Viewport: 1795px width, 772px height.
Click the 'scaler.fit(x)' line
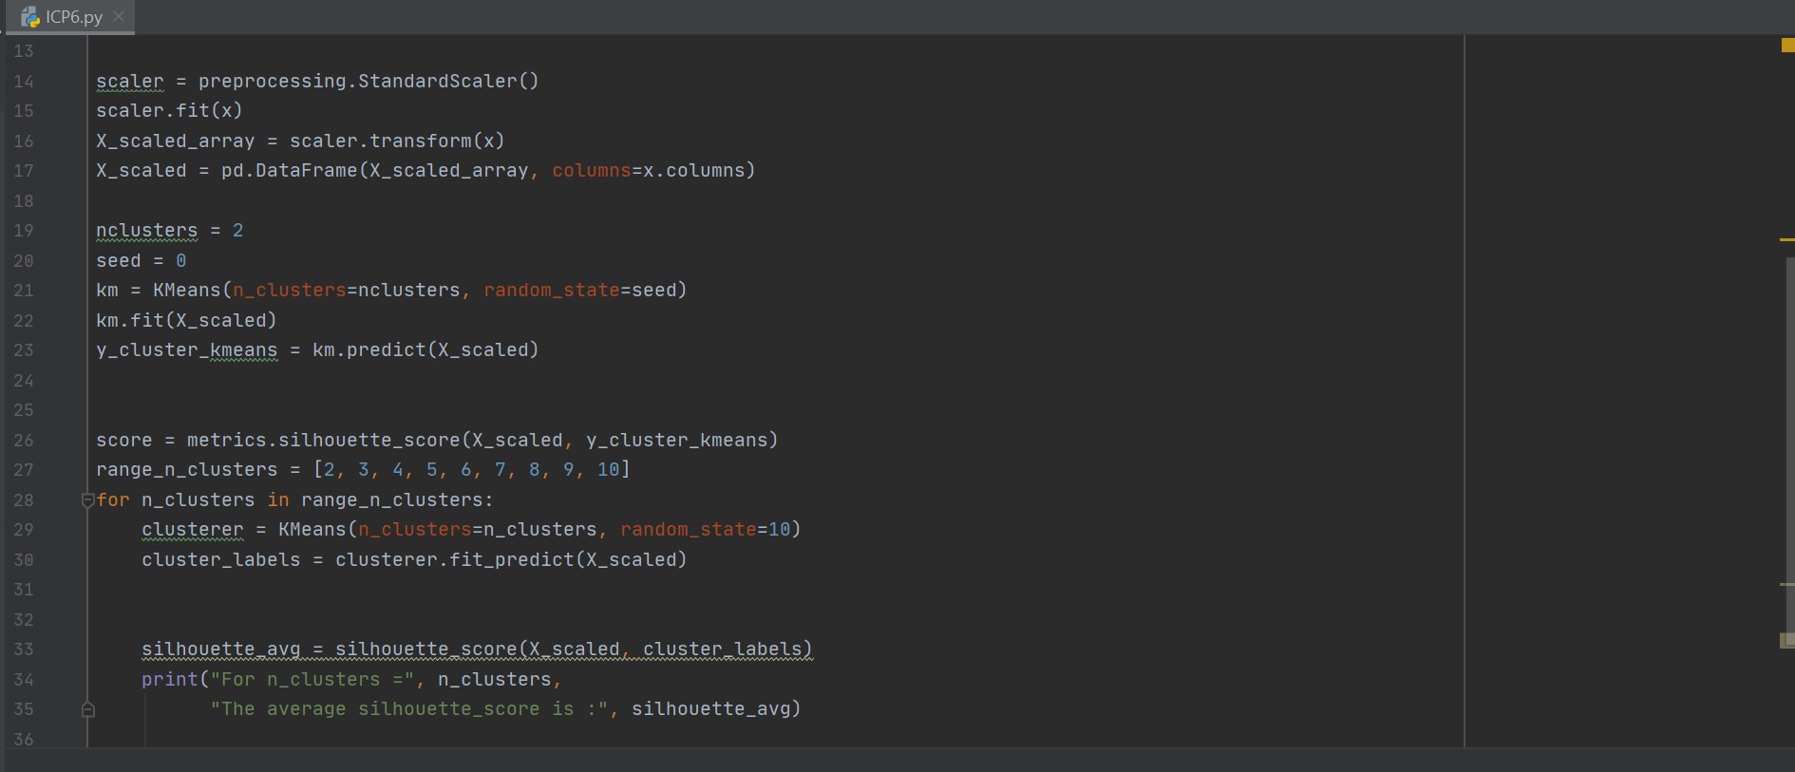coord(169,110)
